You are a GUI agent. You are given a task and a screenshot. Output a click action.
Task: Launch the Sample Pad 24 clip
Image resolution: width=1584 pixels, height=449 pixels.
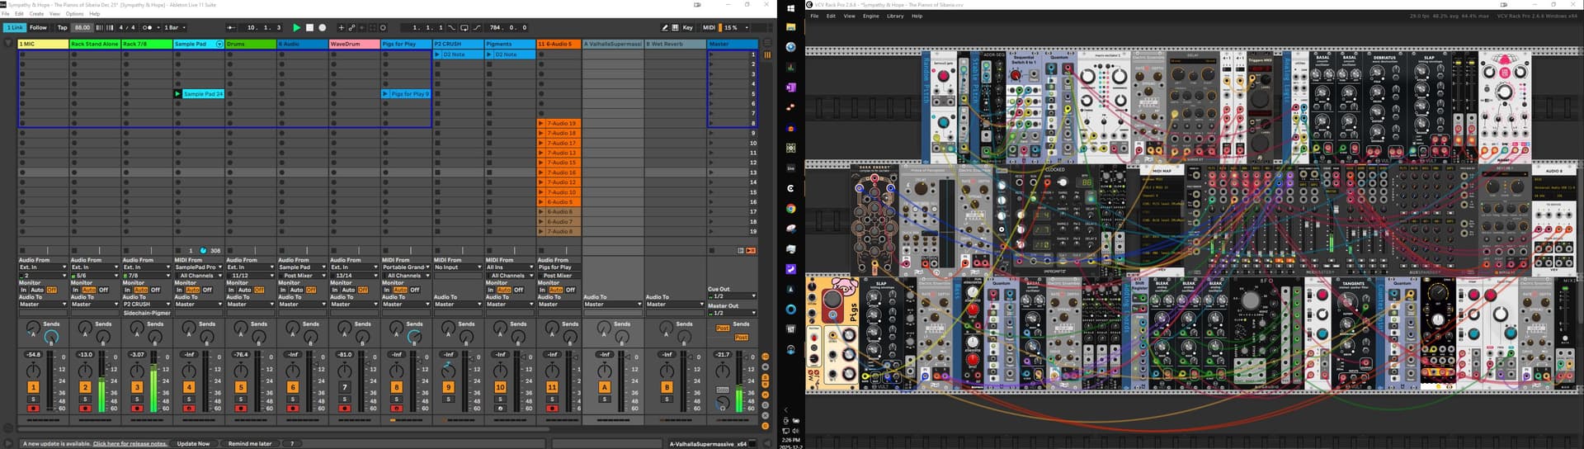coord(178,94)
